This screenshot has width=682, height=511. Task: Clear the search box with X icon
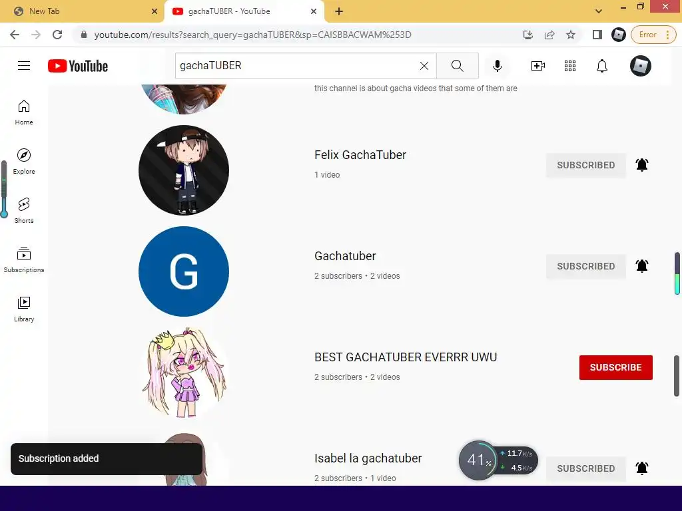424,66
